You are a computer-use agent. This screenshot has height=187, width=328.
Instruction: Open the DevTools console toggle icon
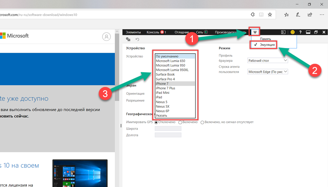(x=283, y=32)
